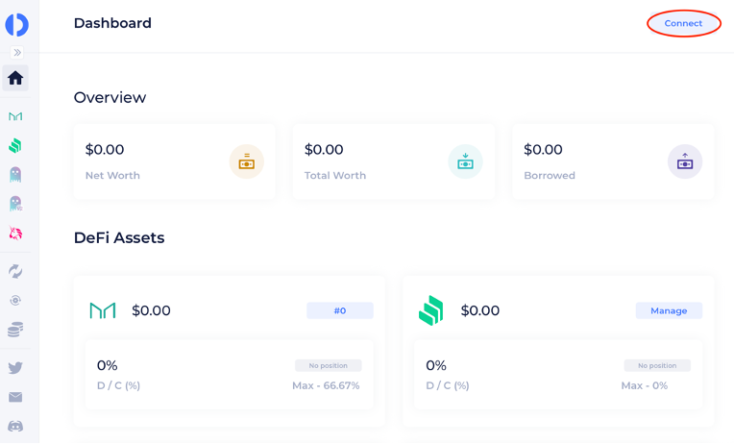Open MakerDAO icon in the sidebar

pyautogui.click(x=15, y=116)
